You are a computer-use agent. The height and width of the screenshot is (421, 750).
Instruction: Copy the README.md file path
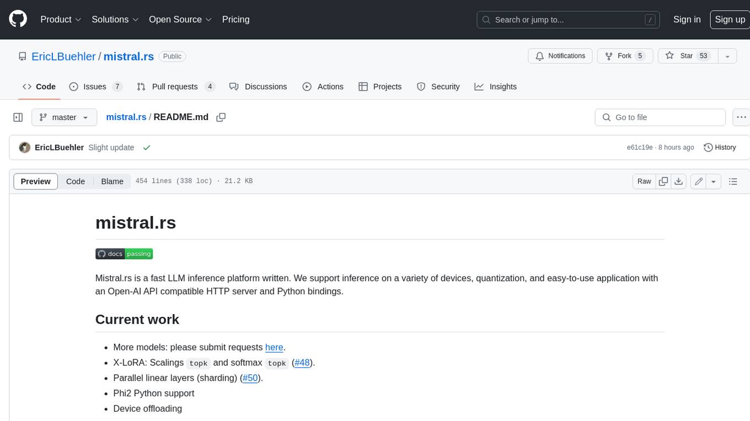click(221, 117)
